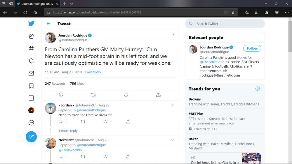The height and width of the screenshot is (164, 292).
Task: Click Jourdan Rodrigue's avatar on the main tweet
Action: (51, 38)
